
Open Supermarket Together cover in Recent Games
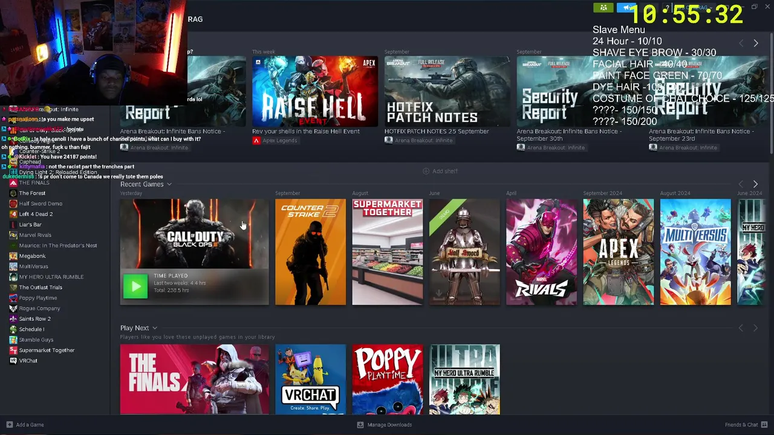388,251
